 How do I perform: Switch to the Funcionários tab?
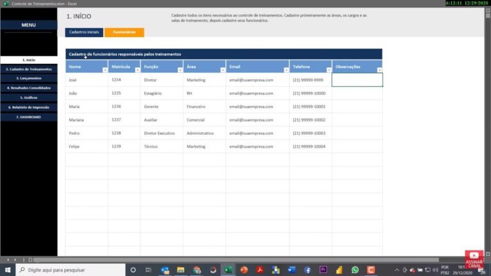pos(124,32)
